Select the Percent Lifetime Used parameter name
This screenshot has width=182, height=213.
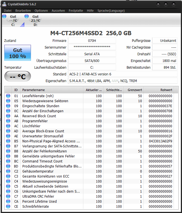click(39, 201)
